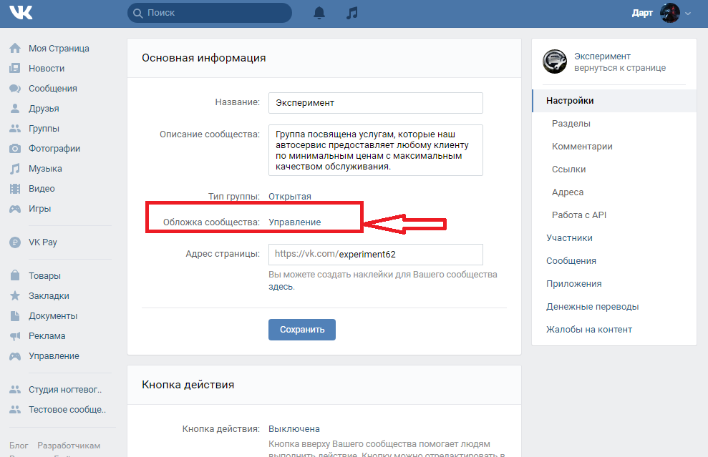The image size is (708, 457).
Task: Change group type from Открытая
Action: [290, 196]
